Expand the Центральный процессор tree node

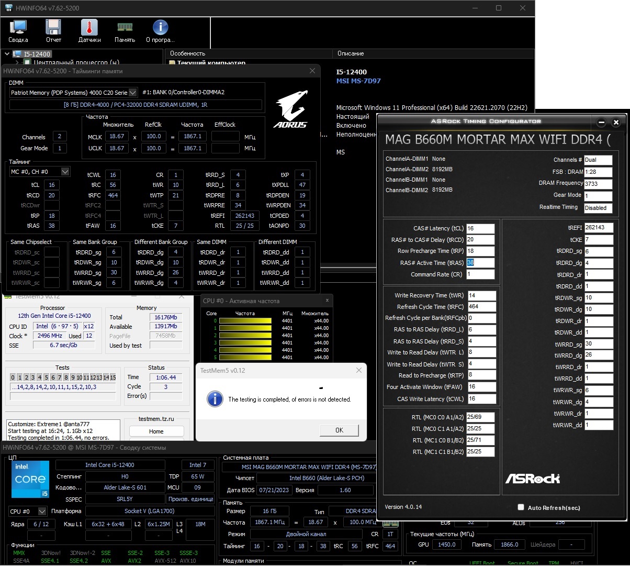17,63
